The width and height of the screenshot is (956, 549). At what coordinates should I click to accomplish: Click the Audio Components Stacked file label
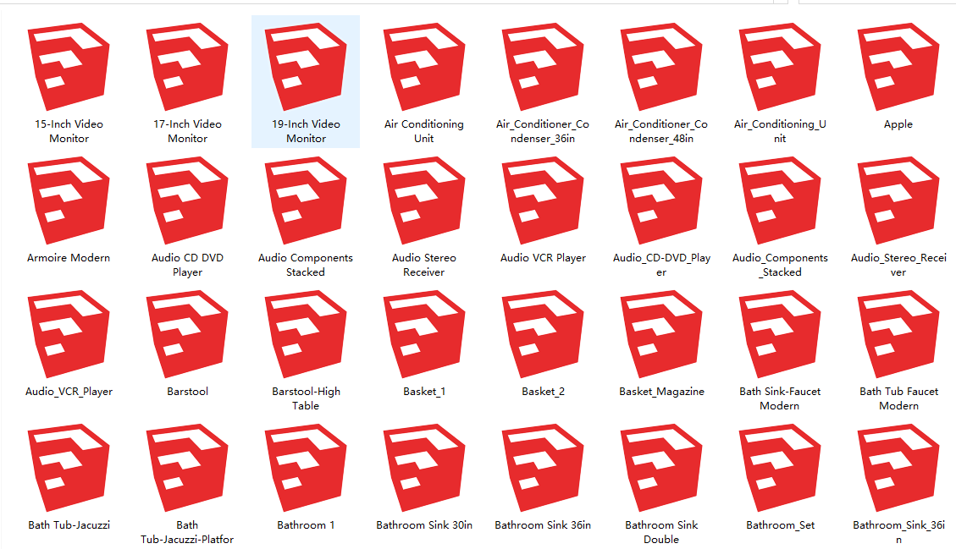coord(306,265)
